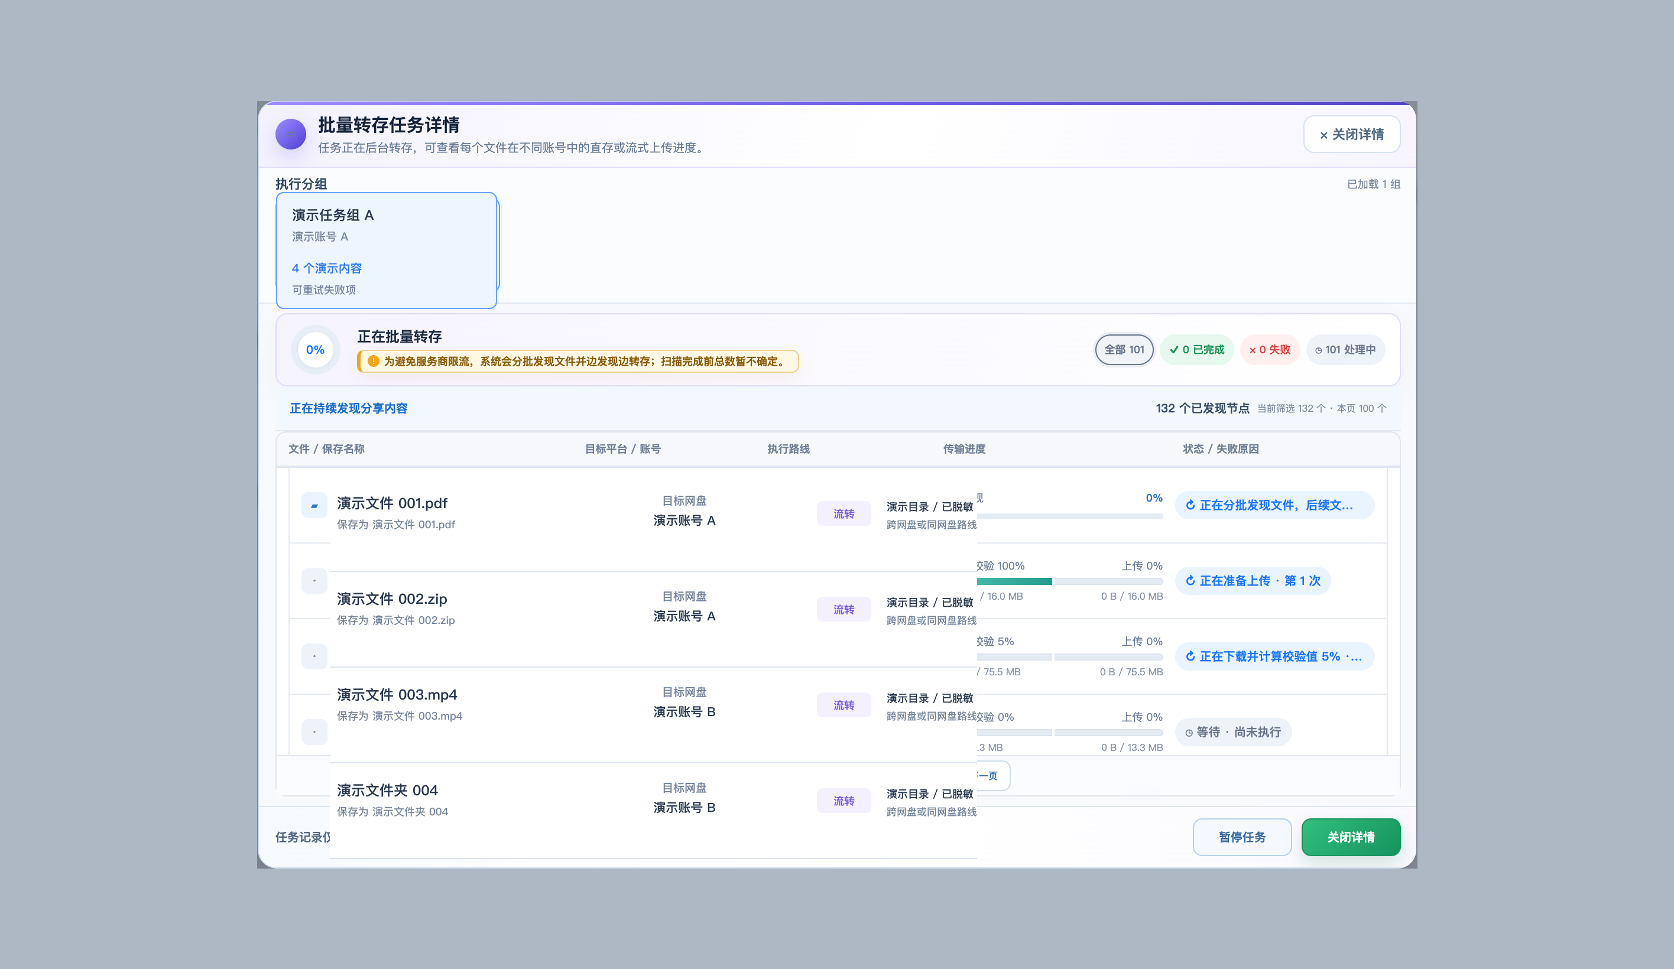Click the status chip 正在分批发现文件，后续文…
The image size is (1674, 969).
pyautogui.click(x=1275, y=505)
